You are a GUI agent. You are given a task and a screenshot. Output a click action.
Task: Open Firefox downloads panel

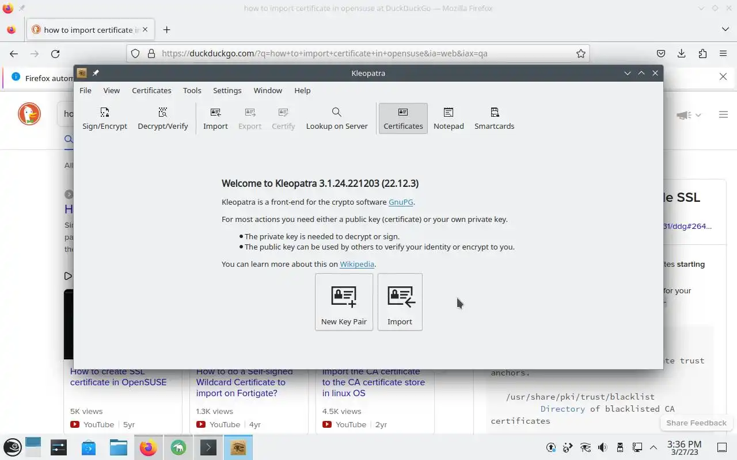(x=682, y=53)
